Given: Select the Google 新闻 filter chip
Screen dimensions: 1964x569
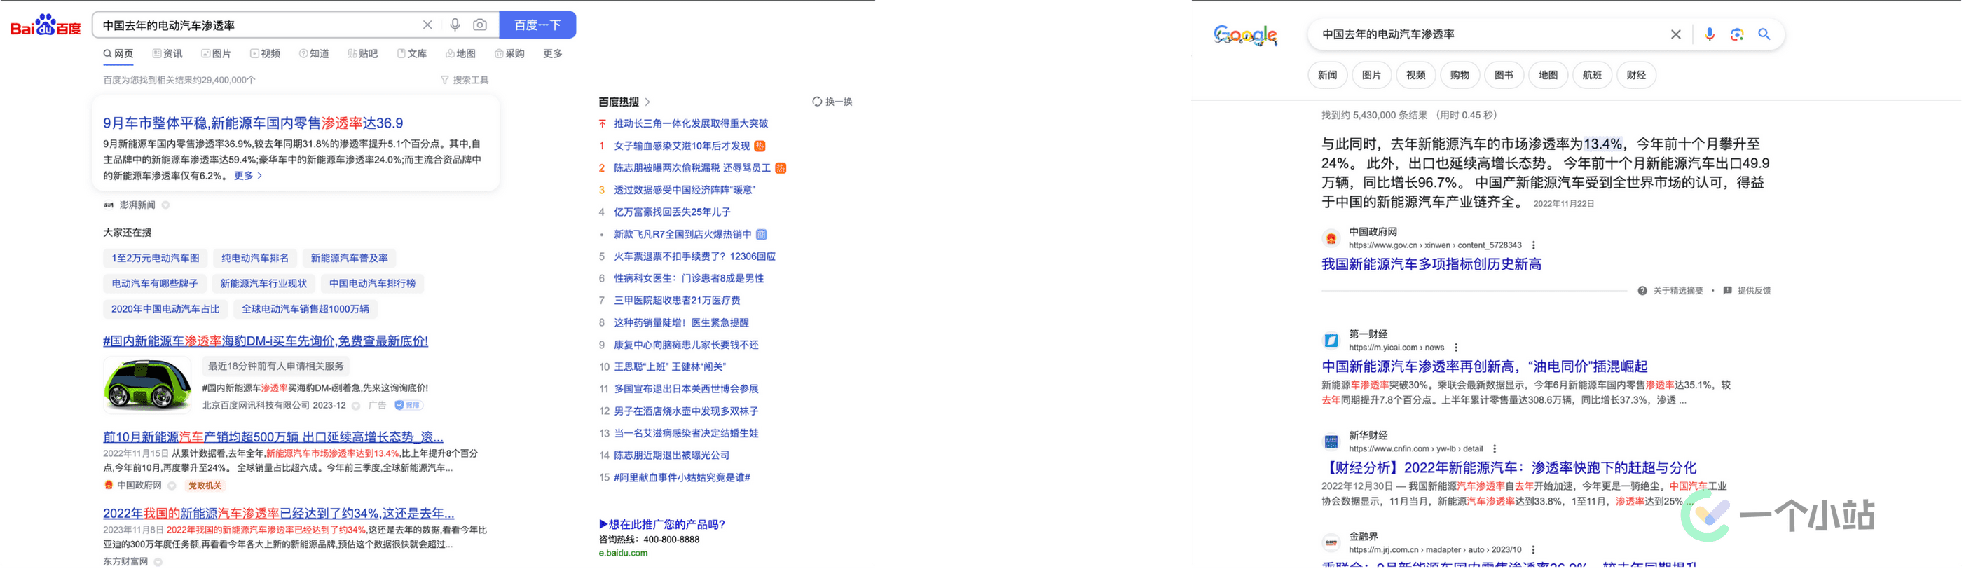Looking at the screenshot, I should [x=1327, y=75].
